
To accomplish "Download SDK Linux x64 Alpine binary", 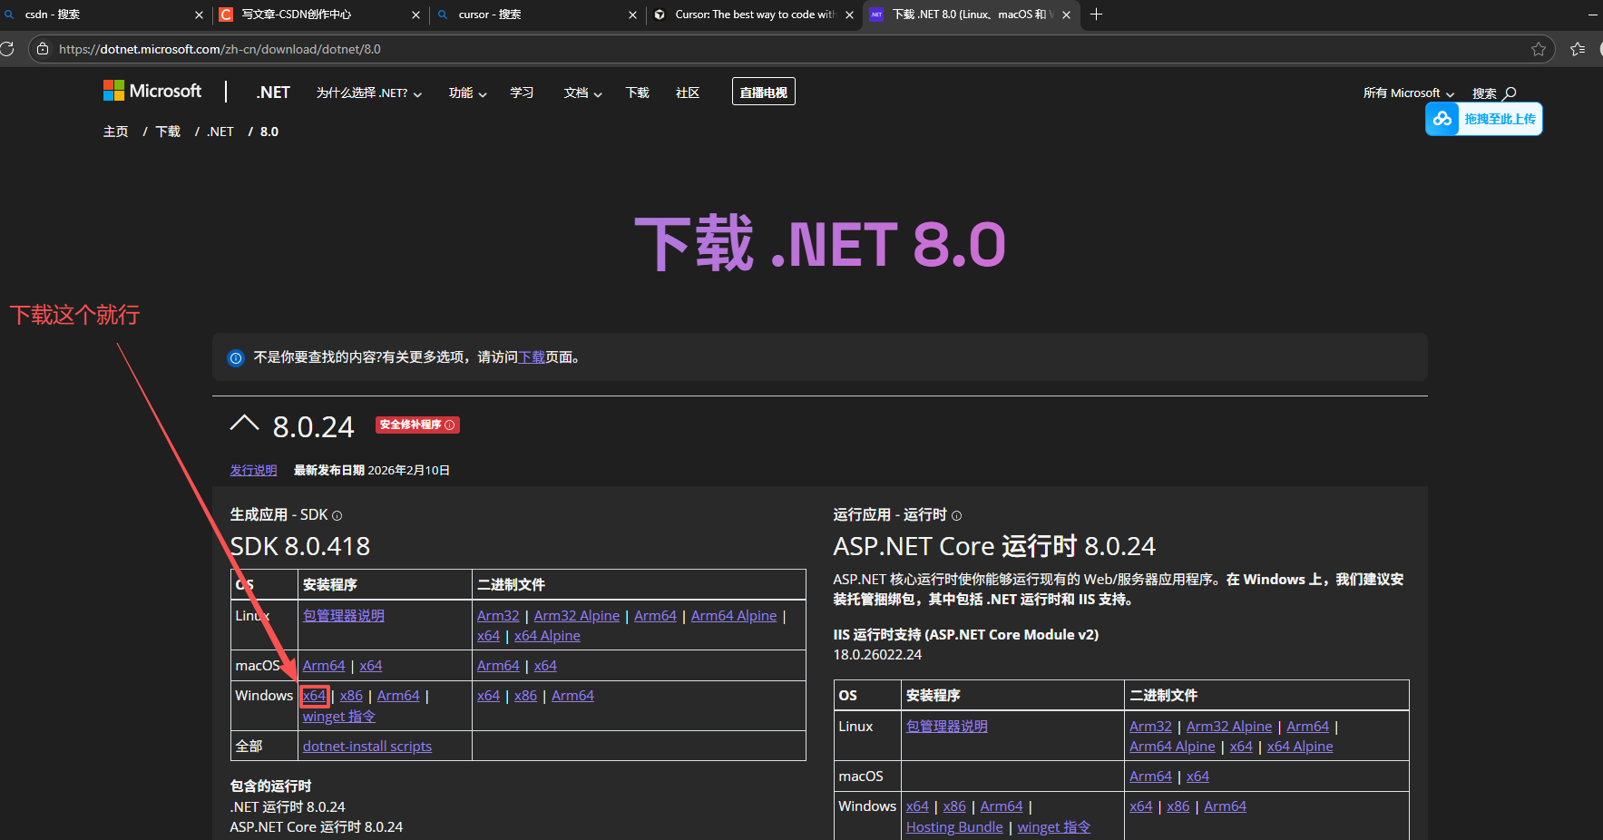I will 547,636.
